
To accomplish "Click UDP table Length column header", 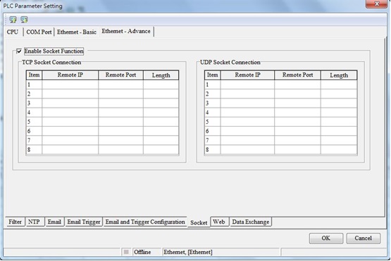I will (x=339, y=75).
